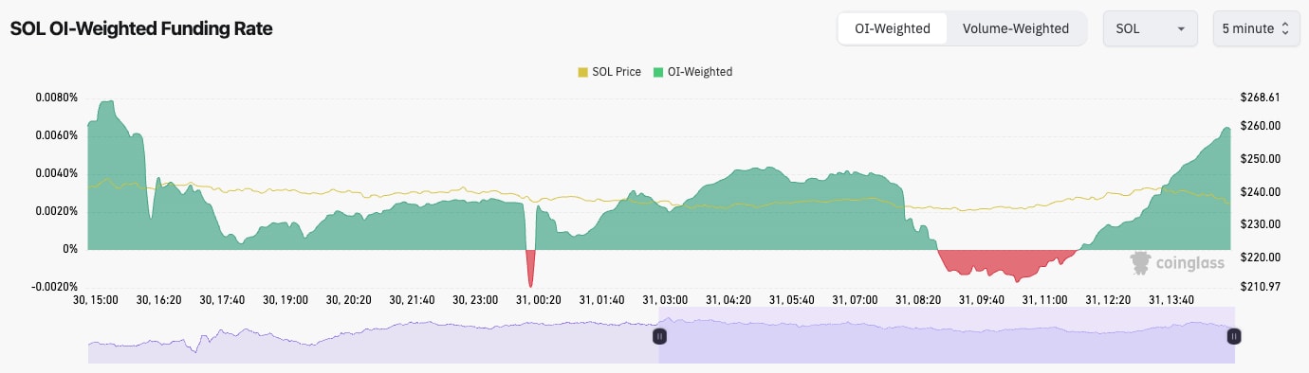
Task: Click the 30, 21:40 time label
Action: (412, 300)
